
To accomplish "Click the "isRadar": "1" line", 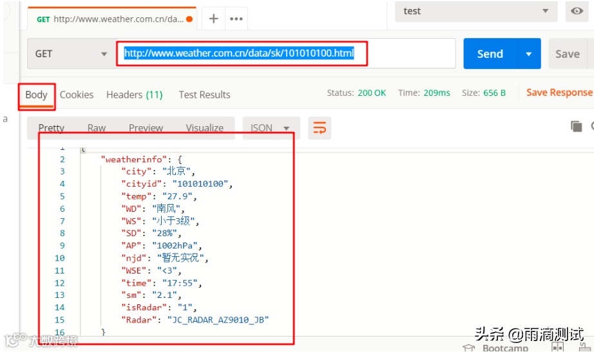I will point(158,308).
